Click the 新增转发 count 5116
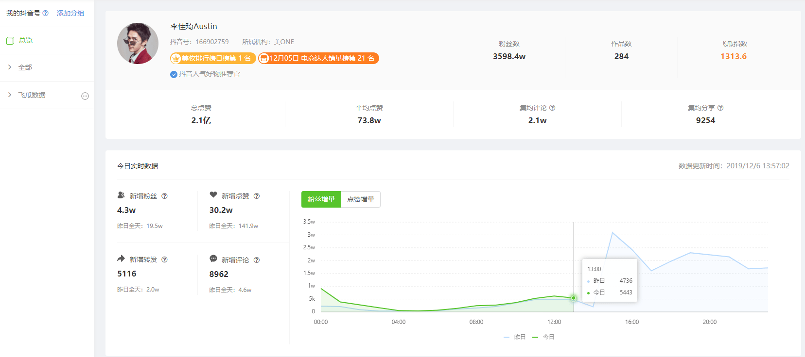Viewport: 805px width, 357px height. pos(127,274)
